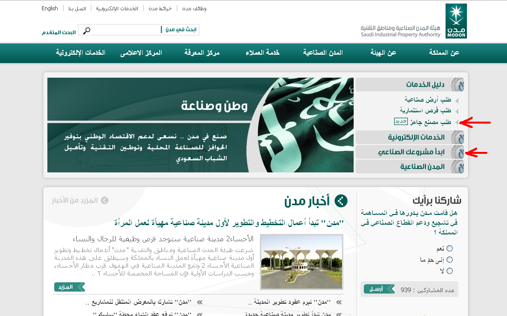The width and height of the screenshot is (507, 316).
Task: Click the subheading الأحساء2 مدينة صناعية
Action: [163, 239]
